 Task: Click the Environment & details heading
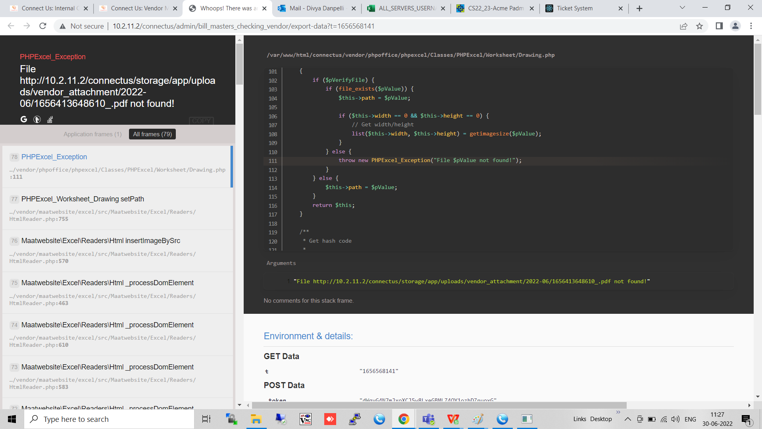tap(308, 336)
